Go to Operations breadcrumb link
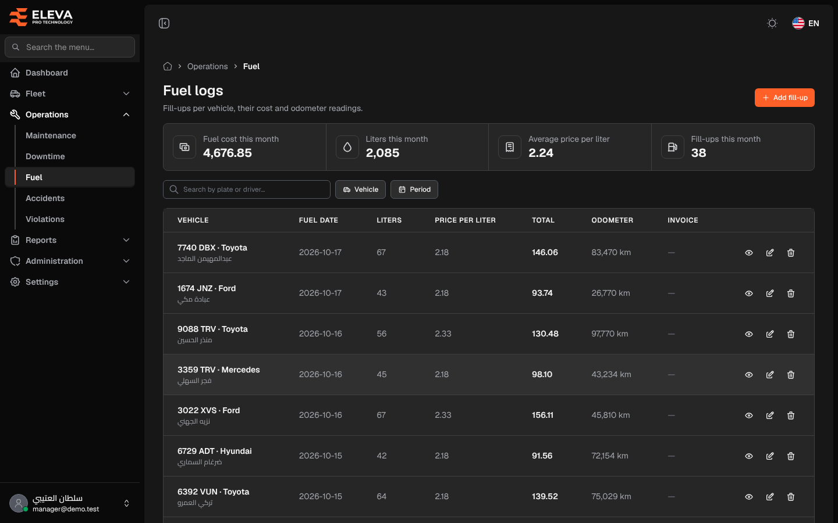The height and width of the screenshot is (523, 838). (207, 66)
